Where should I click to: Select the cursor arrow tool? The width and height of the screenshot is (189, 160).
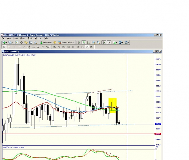(x=4, y=47)
